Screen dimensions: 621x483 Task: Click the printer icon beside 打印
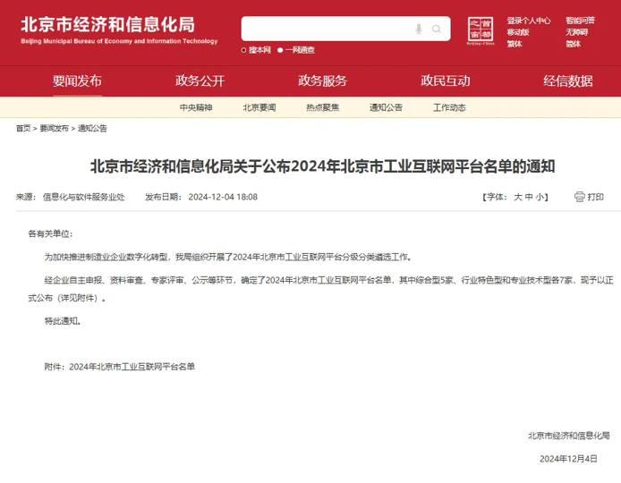click(579, 197)
